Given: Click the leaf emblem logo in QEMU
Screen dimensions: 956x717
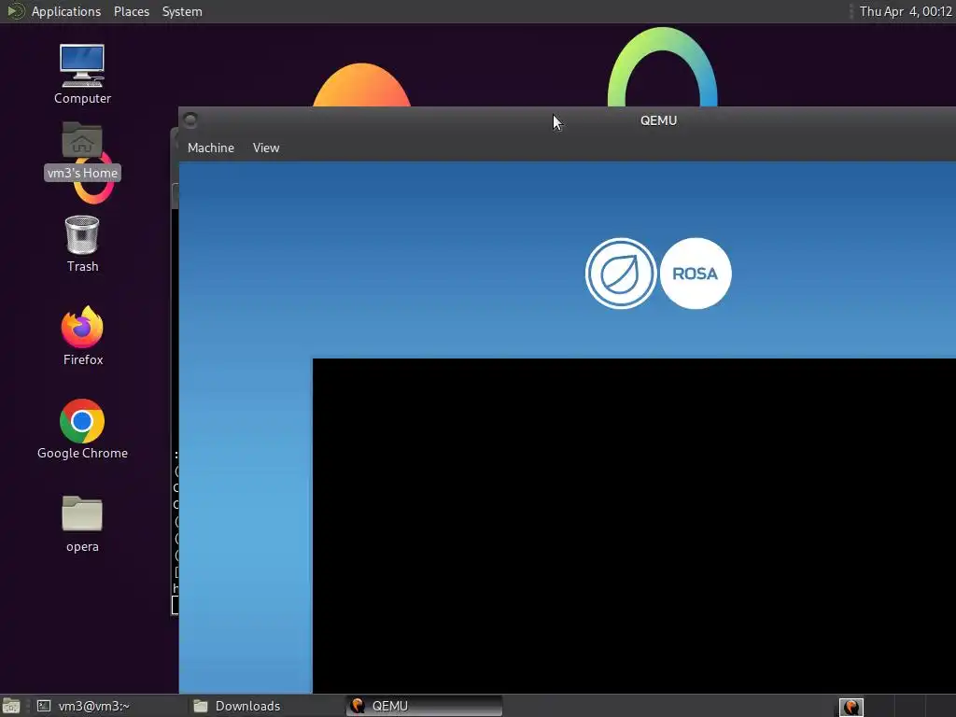Looking at the screenshot, I should (620, 274).
